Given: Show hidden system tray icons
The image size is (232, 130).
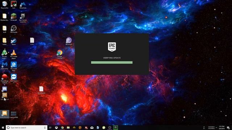Looking at the screenshot, I should [x=216, y=127].
